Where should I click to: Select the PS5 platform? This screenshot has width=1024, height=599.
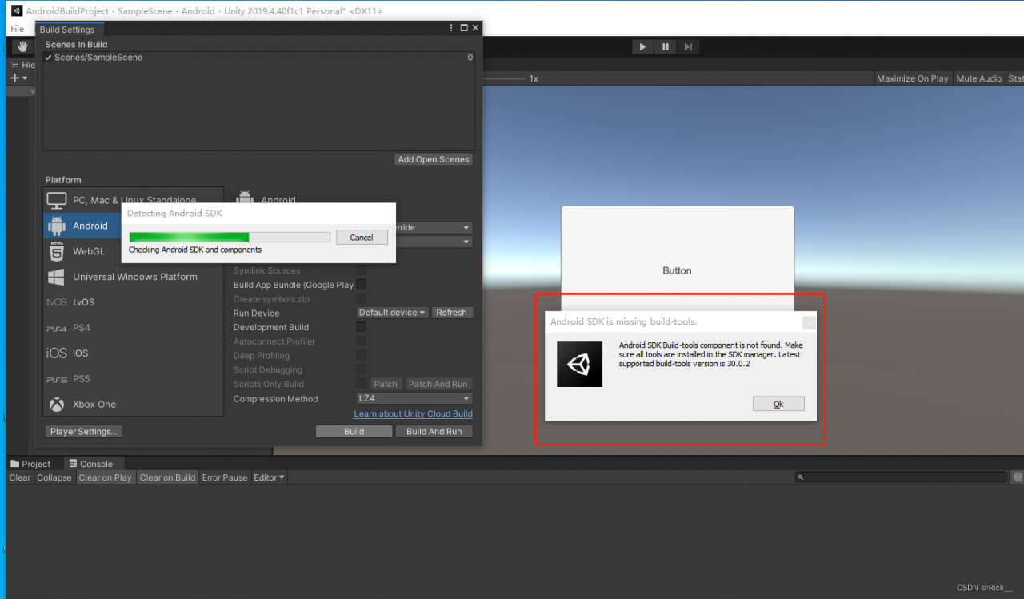coord(134,379)
